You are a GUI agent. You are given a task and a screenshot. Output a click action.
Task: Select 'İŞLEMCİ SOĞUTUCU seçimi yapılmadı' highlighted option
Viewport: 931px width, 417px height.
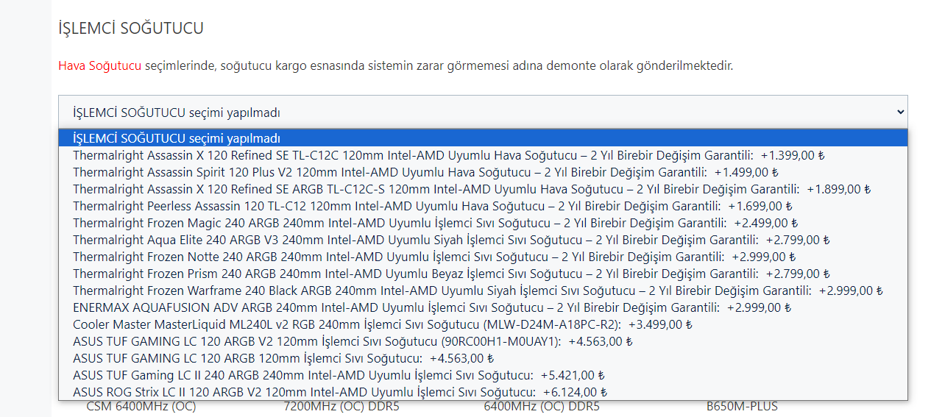pyautogui.click(x=177, y=138)
